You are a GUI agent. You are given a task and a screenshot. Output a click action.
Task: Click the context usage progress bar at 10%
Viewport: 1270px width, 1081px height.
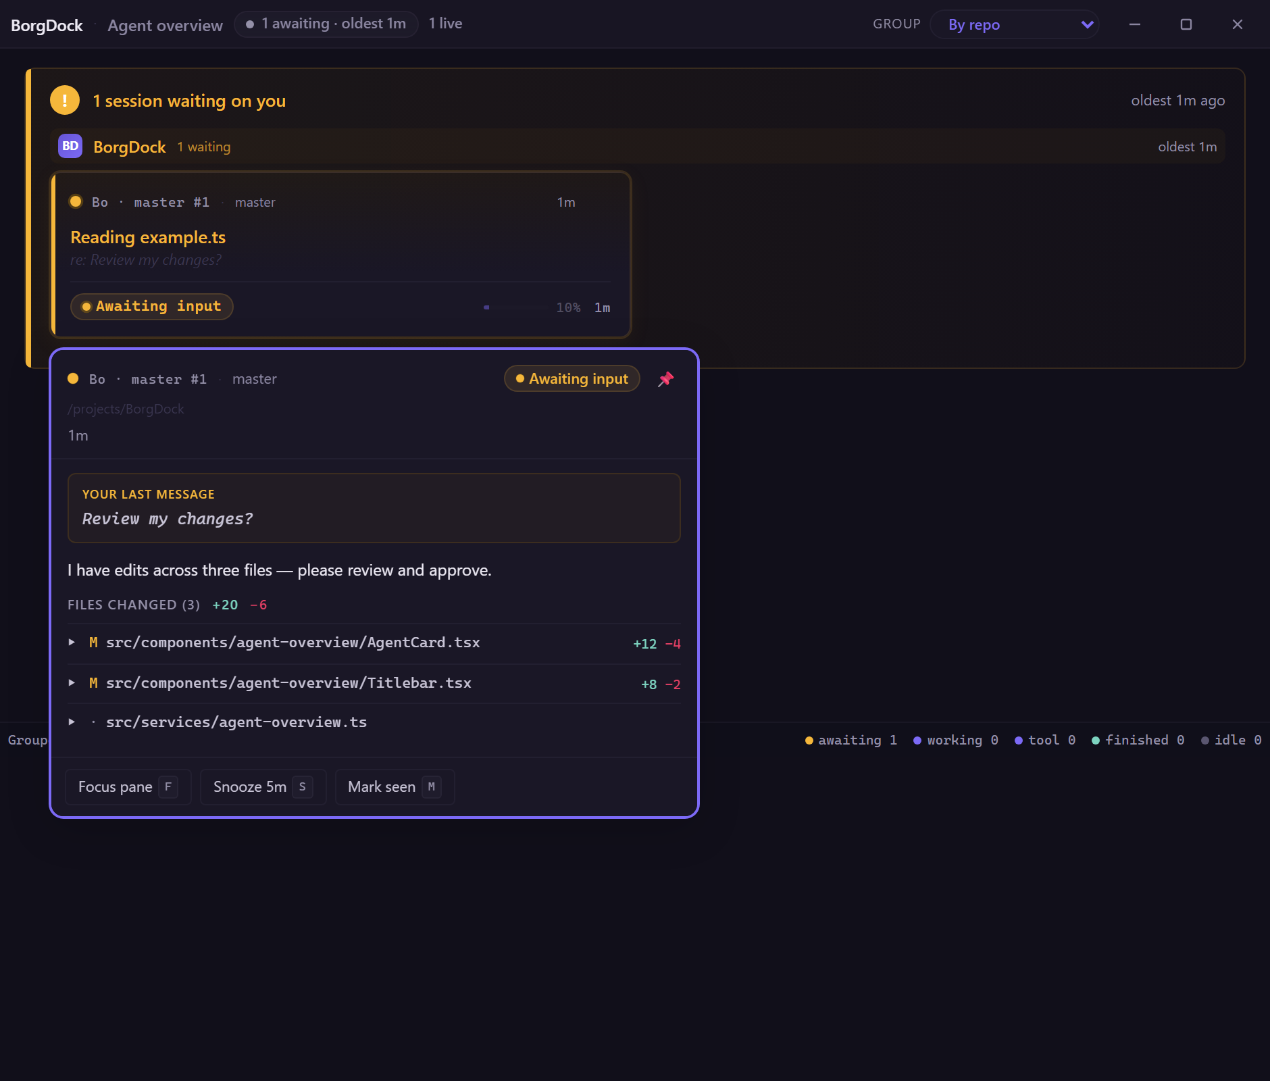click(517, 307)
